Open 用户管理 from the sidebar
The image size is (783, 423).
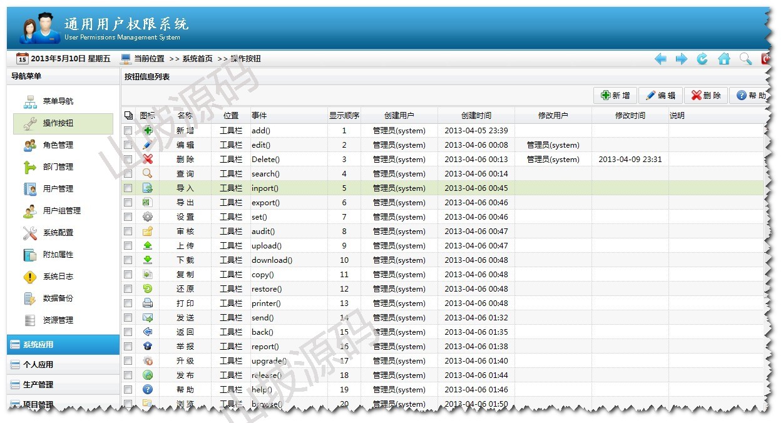[58, 189]
